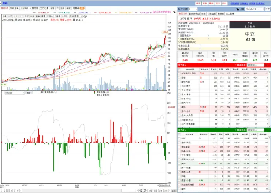The width and height of the screenshot is (271, 193).
Task: Open the 月營收 tab
Action: pos(78,8)
